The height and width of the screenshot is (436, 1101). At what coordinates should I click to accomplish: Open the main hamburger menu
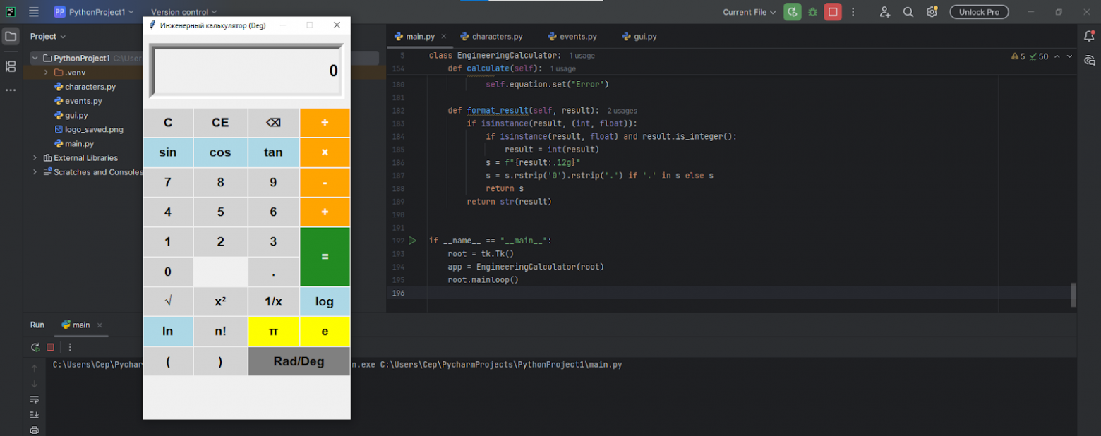(34, 12)
